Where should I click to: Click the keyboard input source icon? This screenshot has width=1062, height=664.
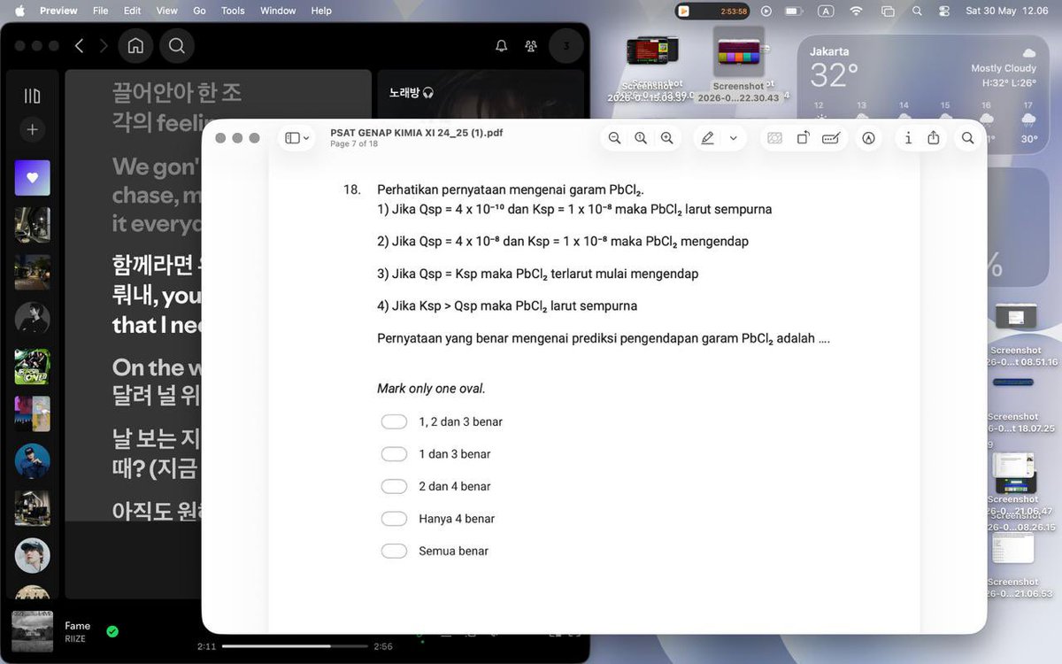(x=826, y=11)
